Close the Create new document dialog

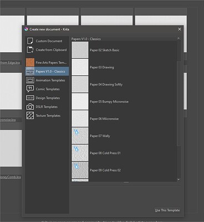point(180,29)
